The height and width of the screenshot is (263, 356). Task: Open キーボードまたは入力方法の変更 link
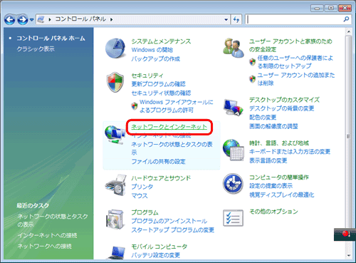coord(290,152)
